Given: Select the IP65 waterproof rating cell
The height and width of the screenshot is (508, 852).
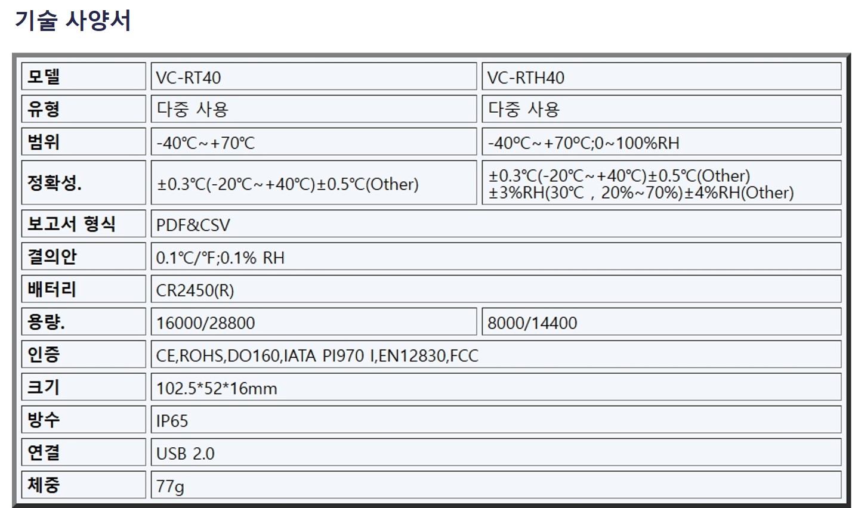Looking at the screenshot, I should point(495,420).
